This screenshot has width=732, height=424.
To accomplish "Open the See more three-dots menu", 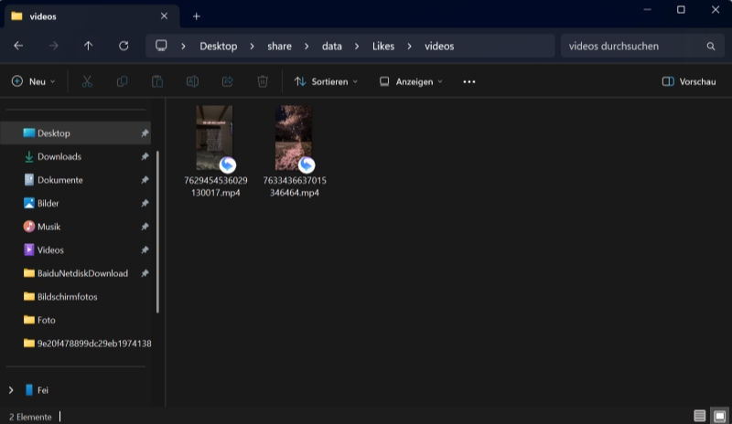I will coord(469,81).
